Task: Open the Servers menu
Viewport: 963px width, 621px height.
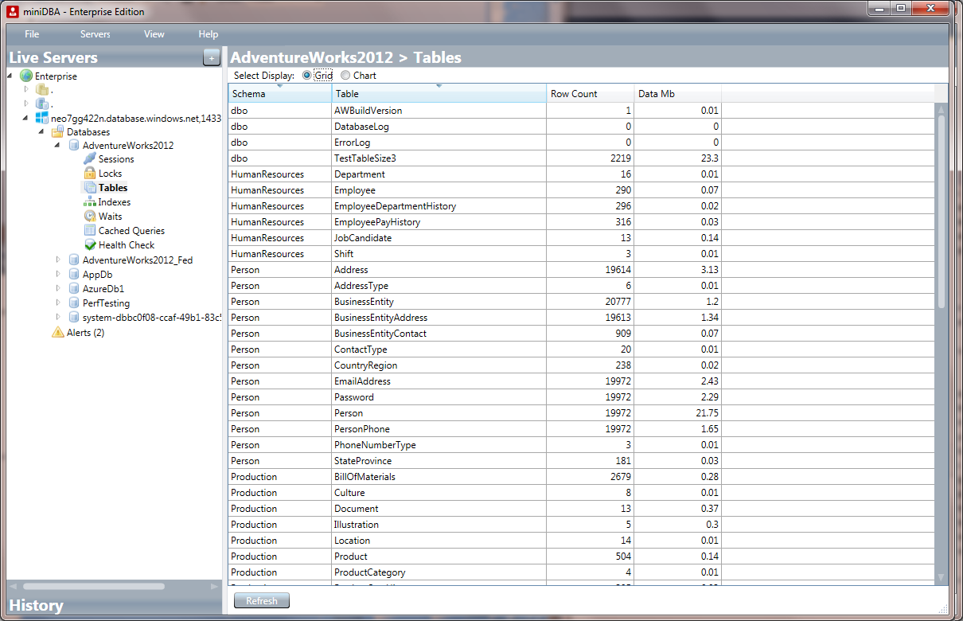Action: point(95,34)
